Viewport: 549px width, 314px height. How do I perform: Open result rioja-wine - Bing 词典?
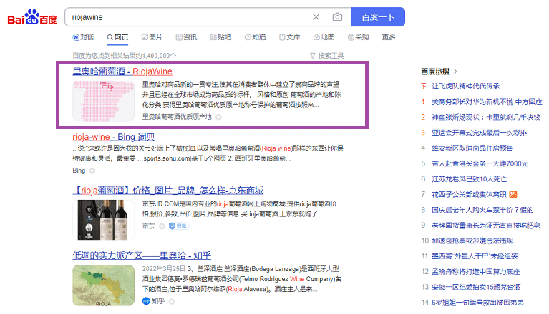click(x=113, y=137)
